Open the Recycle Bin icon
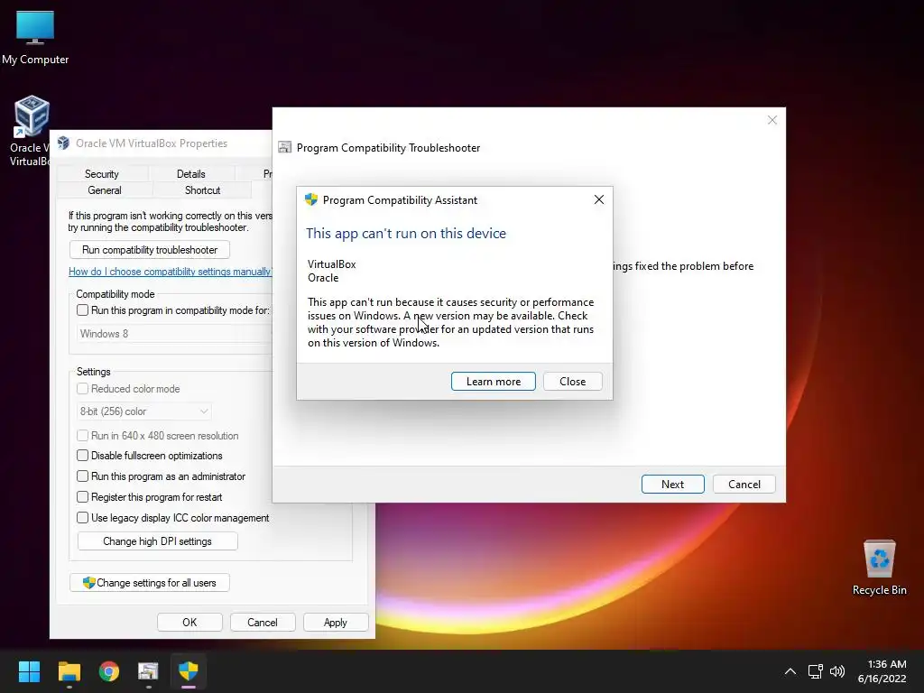 [x=879, y=568]
